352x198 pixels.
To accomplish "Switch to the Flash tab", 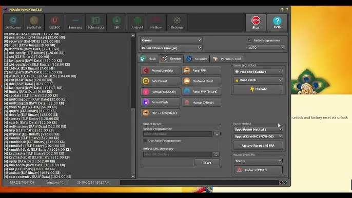I will coord(148,59).
